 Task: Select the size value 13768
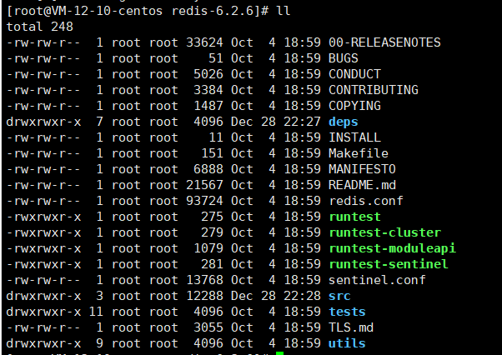(204, 280)
